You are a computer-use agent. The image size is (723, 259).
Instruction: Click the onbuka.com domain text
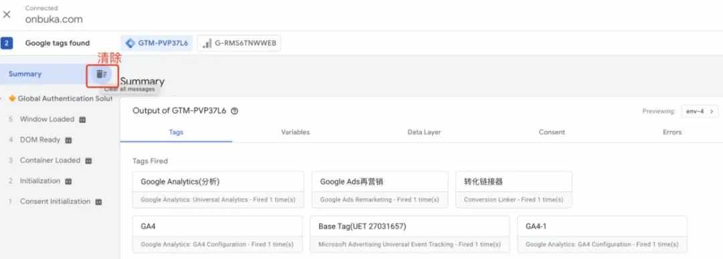pyautogui.click(x=54, y=19)
